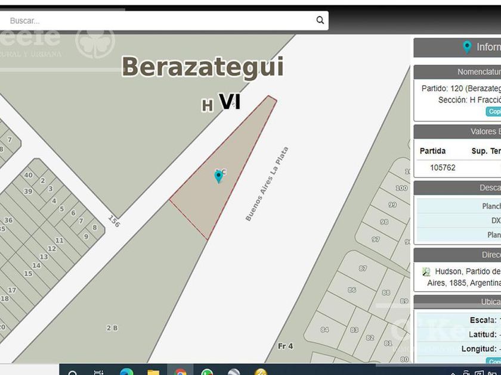Click the Valores section header

click(x=457, y=132)
